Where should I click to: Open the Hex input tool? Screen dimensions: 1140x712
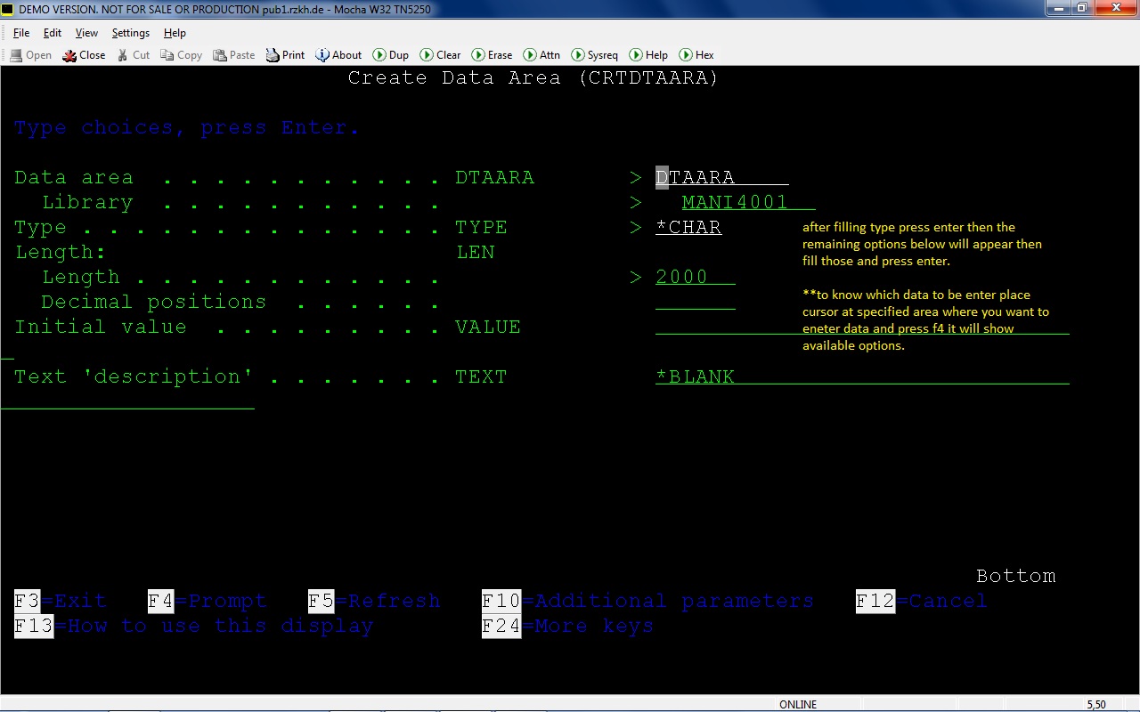click(696, 54)
